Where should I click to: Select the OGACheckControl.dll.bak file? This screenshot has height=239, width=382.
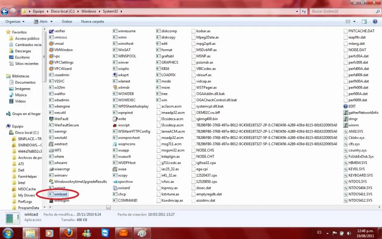pyautogui.click(x=214, y=100)
